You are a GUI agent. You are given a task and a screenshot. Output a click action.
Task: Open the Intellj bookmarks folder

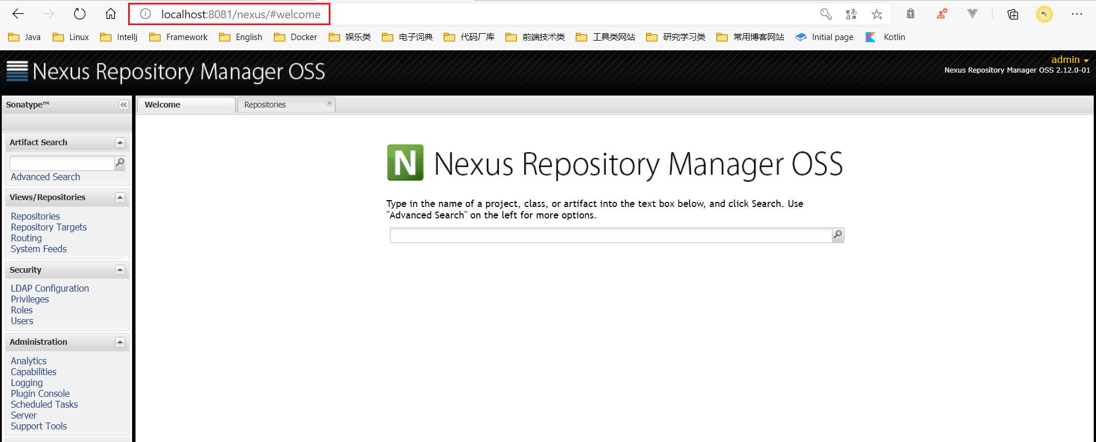tap(119, 37)
